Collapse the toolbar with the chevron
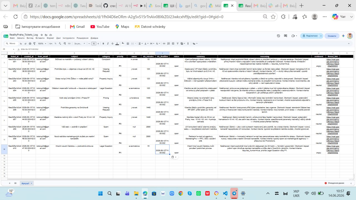Screen dimensions: 356x200 349,44
